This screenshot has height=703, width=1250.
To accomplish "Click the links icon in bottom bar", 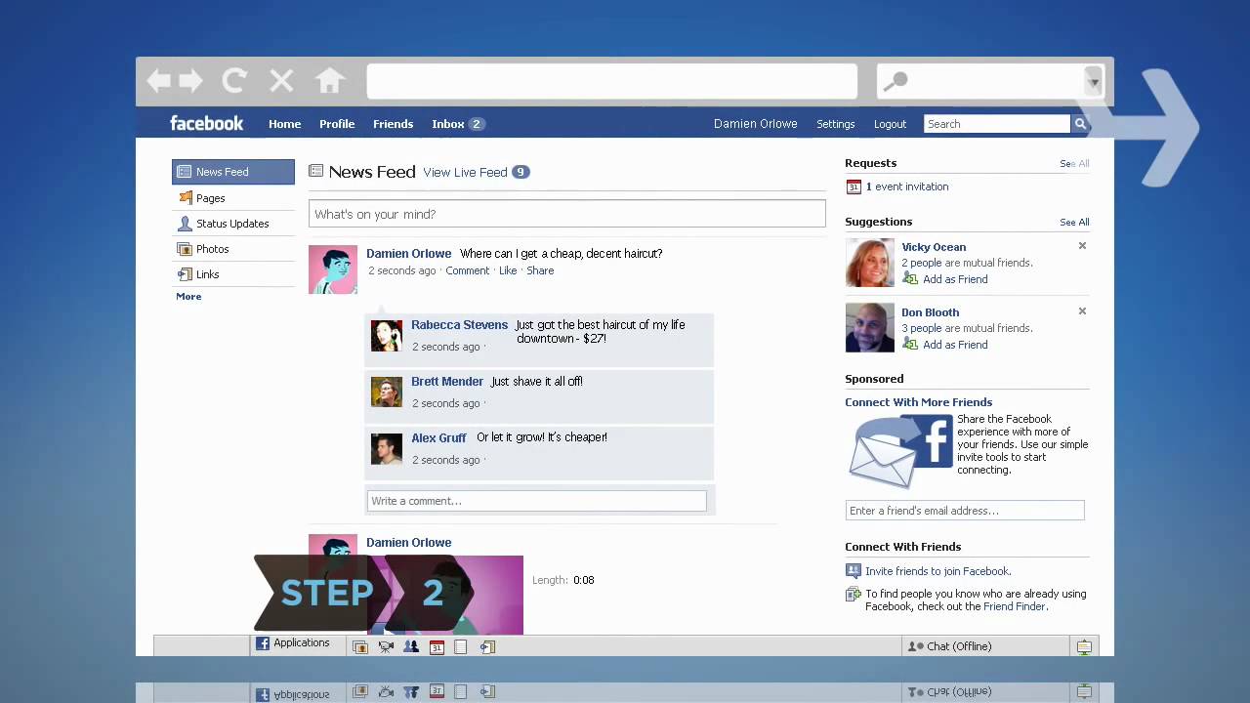I will point(487,646).
